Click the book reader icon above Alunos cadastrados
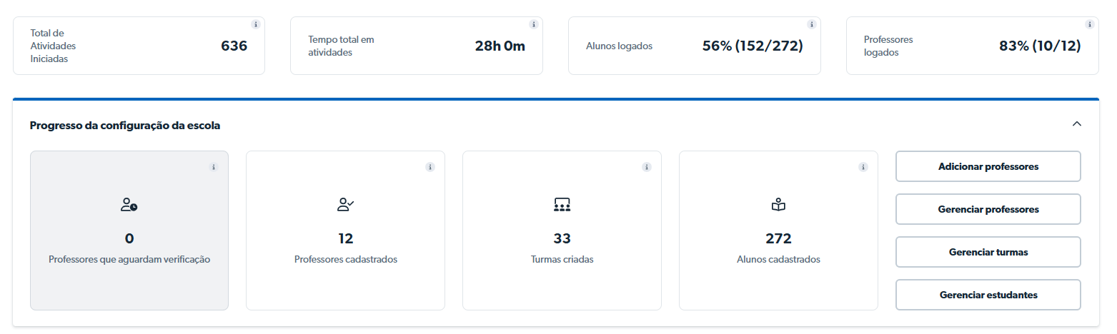Screen dimensions: 1117x334 [778, 206]
